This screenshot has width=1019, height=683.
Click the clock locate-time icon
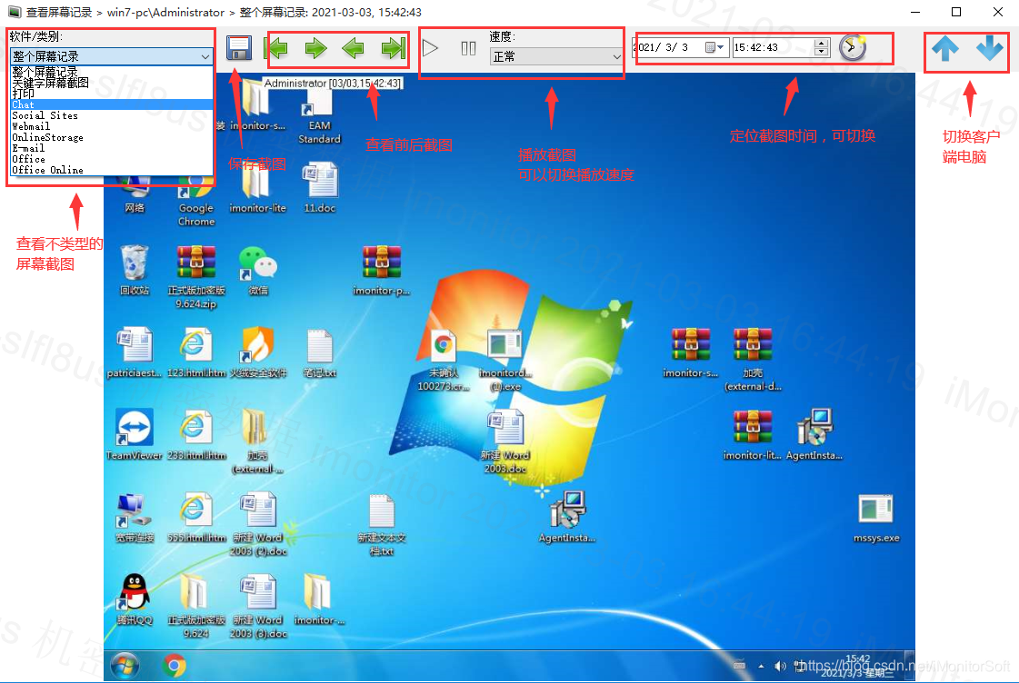[x=852, y=47]
